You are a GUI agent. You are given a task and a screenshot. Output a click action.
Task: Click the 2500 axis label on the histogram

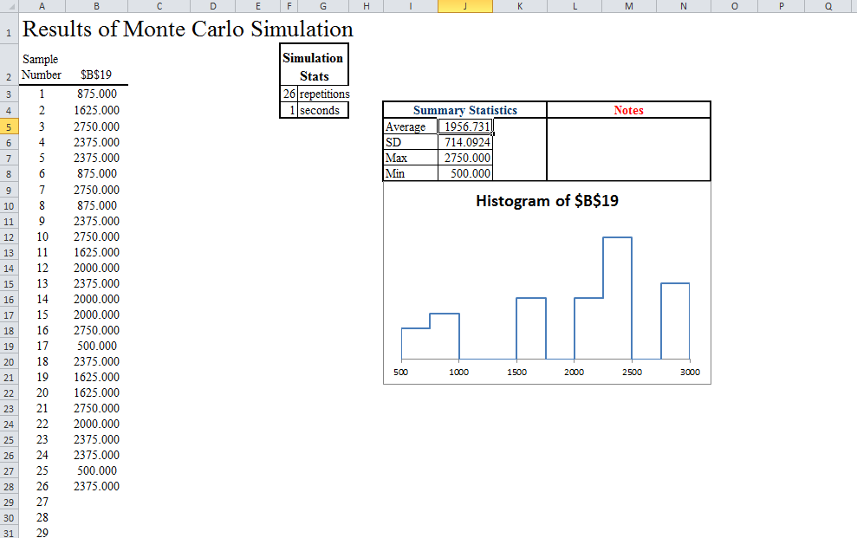632,372
